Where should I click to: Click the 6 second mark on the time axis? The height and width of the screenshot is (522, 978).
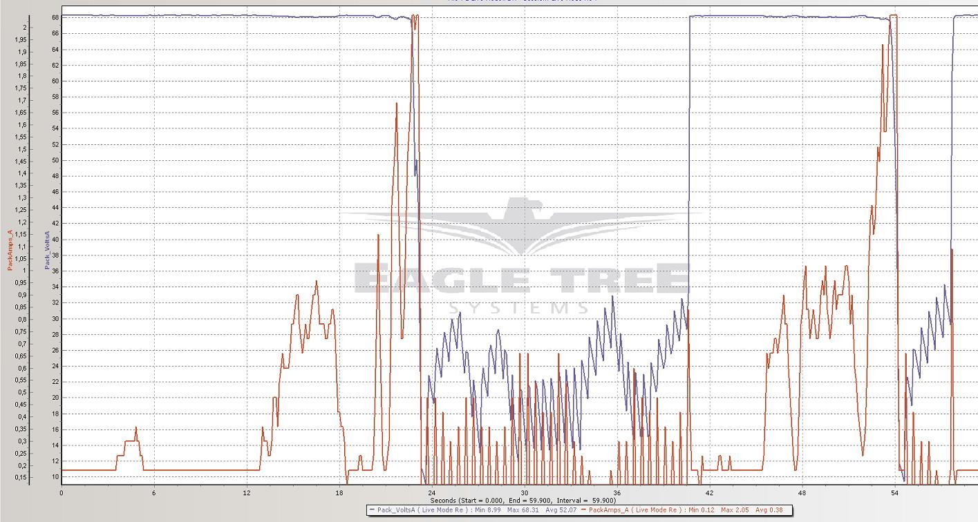(x=154, y=493)
